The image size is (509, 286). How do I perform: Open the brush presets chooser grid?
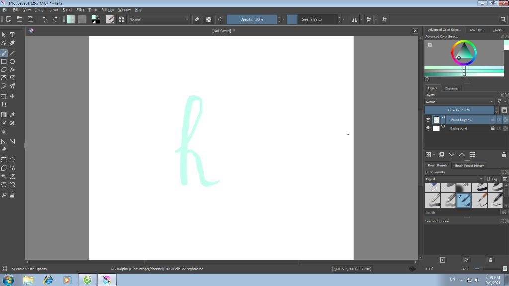coord(121,19)
